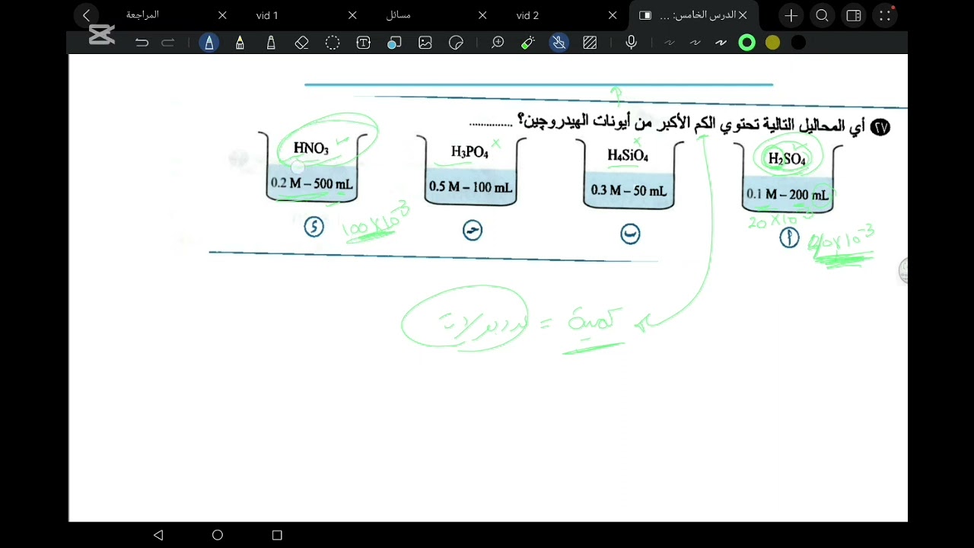Pick the olive yellow pen color
Viewport: 974px width, 548px height.
773,43
